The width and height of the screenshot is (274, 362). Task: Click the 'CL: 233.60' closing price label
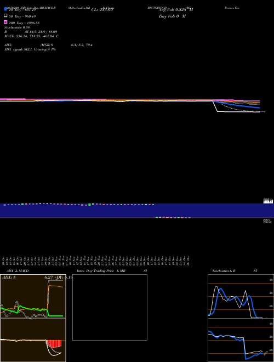pyautogui.click(x=102, y=10)
